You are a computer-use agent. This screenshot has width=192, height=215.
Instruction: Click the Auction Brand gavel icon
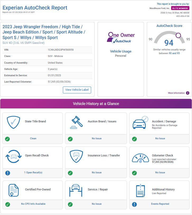[76, 122]
